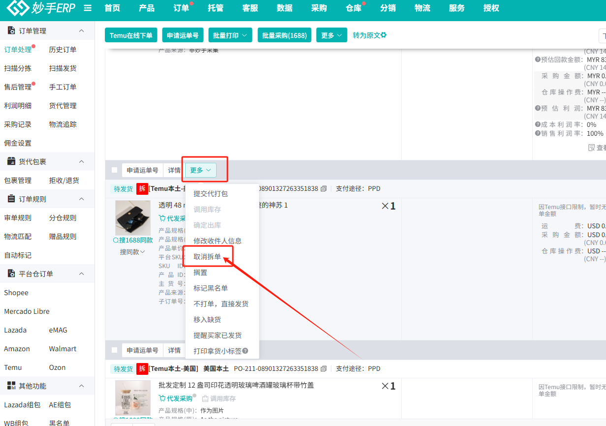Collapse the 货代包裹 sidebar section
The height and width of the screenshot is (426, 606).
(x=82, y=161)
